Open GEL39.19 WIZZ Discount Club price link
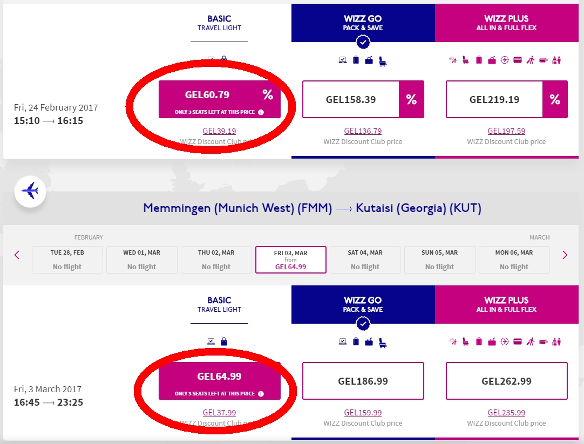The width and height of the screenshot is (584, 444). click(x=219, y=131)
